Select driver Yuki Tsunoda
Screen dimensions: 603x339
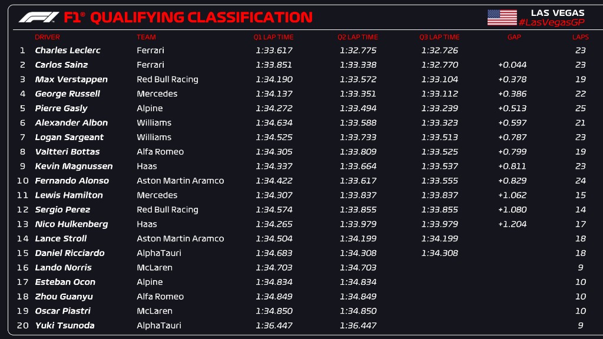click(x=64, y=325)
